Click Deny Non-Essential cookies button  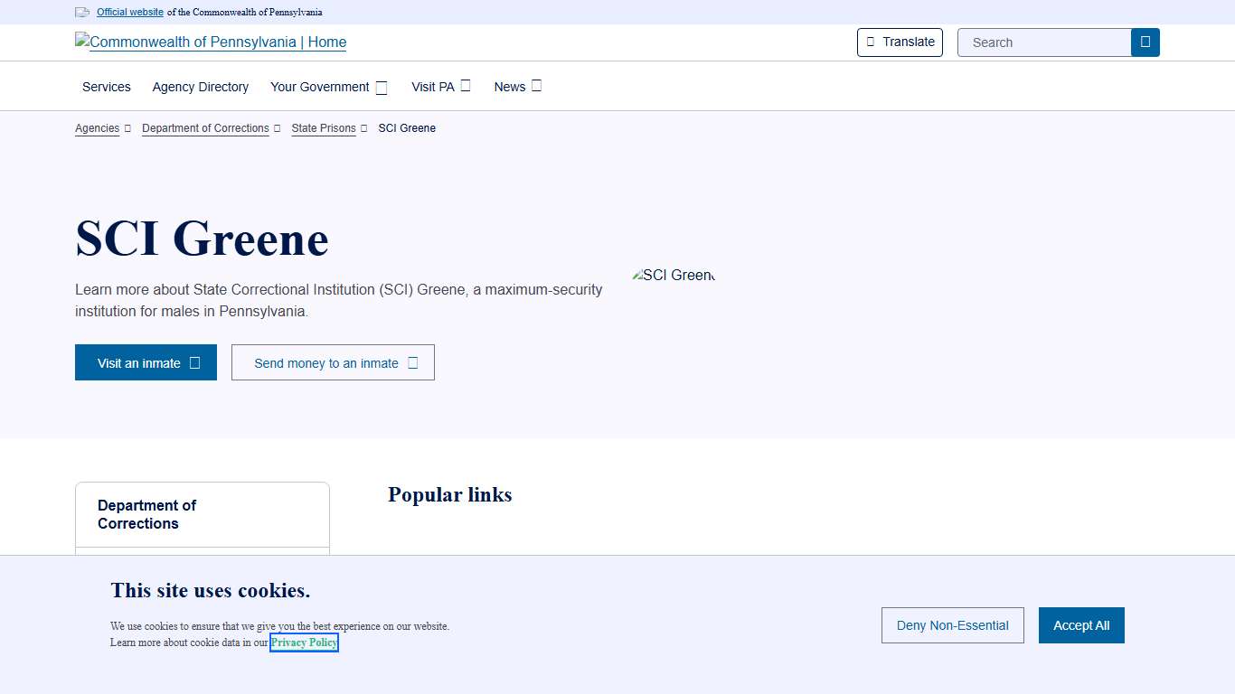pyautogui.click(x=952, y=625)
